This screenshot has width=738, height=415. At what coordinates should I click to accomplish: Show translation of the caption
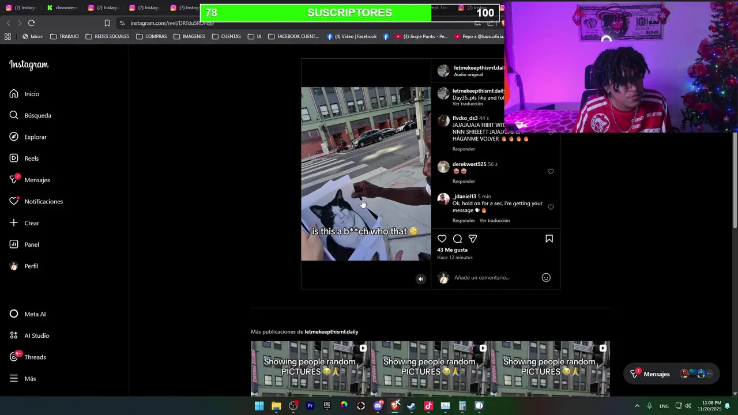(x=468, y=104)
